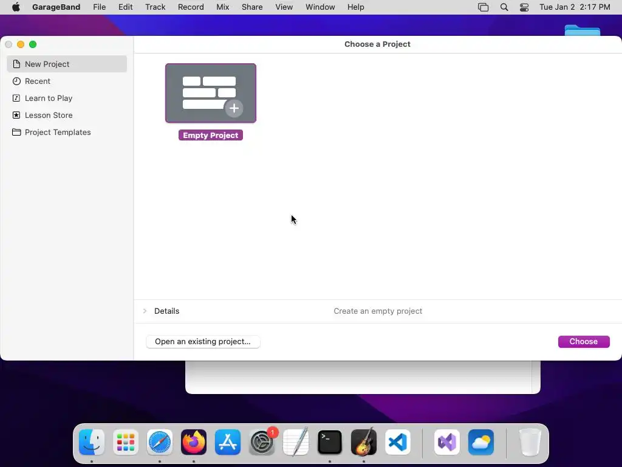Open the View menu

point(284,7)
